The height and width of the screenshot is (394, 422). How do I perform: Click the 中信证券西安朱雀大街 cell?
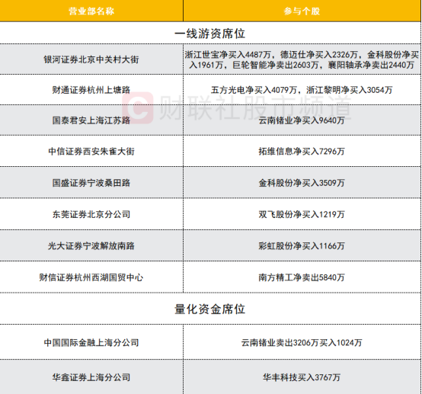point(91,151)
